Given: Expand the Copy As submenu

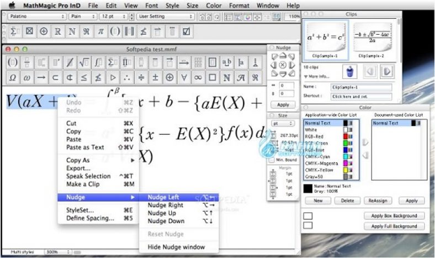Looking at the screenshot, I should tap(98, 160).
